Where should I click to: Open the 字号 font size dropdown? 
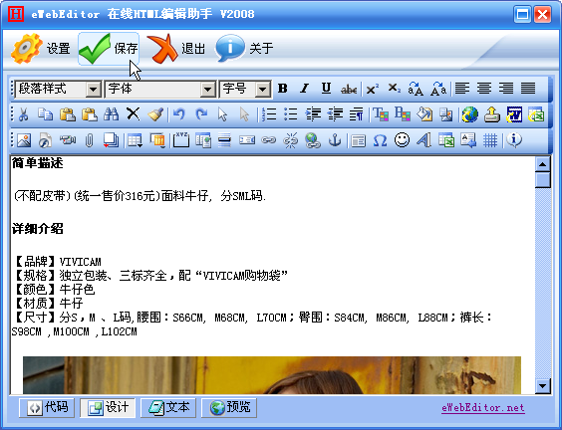245,89
